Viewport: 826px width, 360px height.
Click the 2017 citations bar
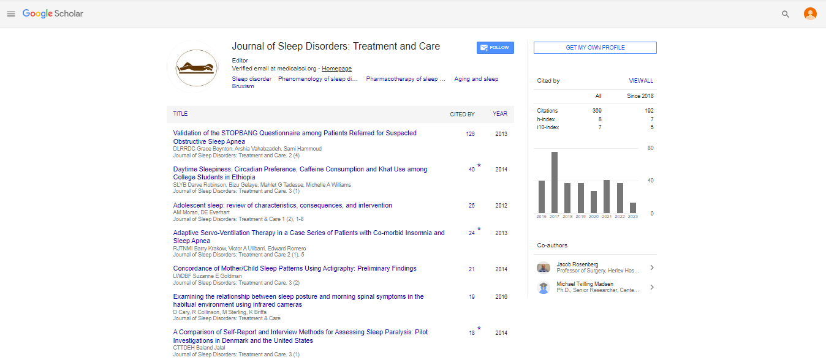click(555, 182)
